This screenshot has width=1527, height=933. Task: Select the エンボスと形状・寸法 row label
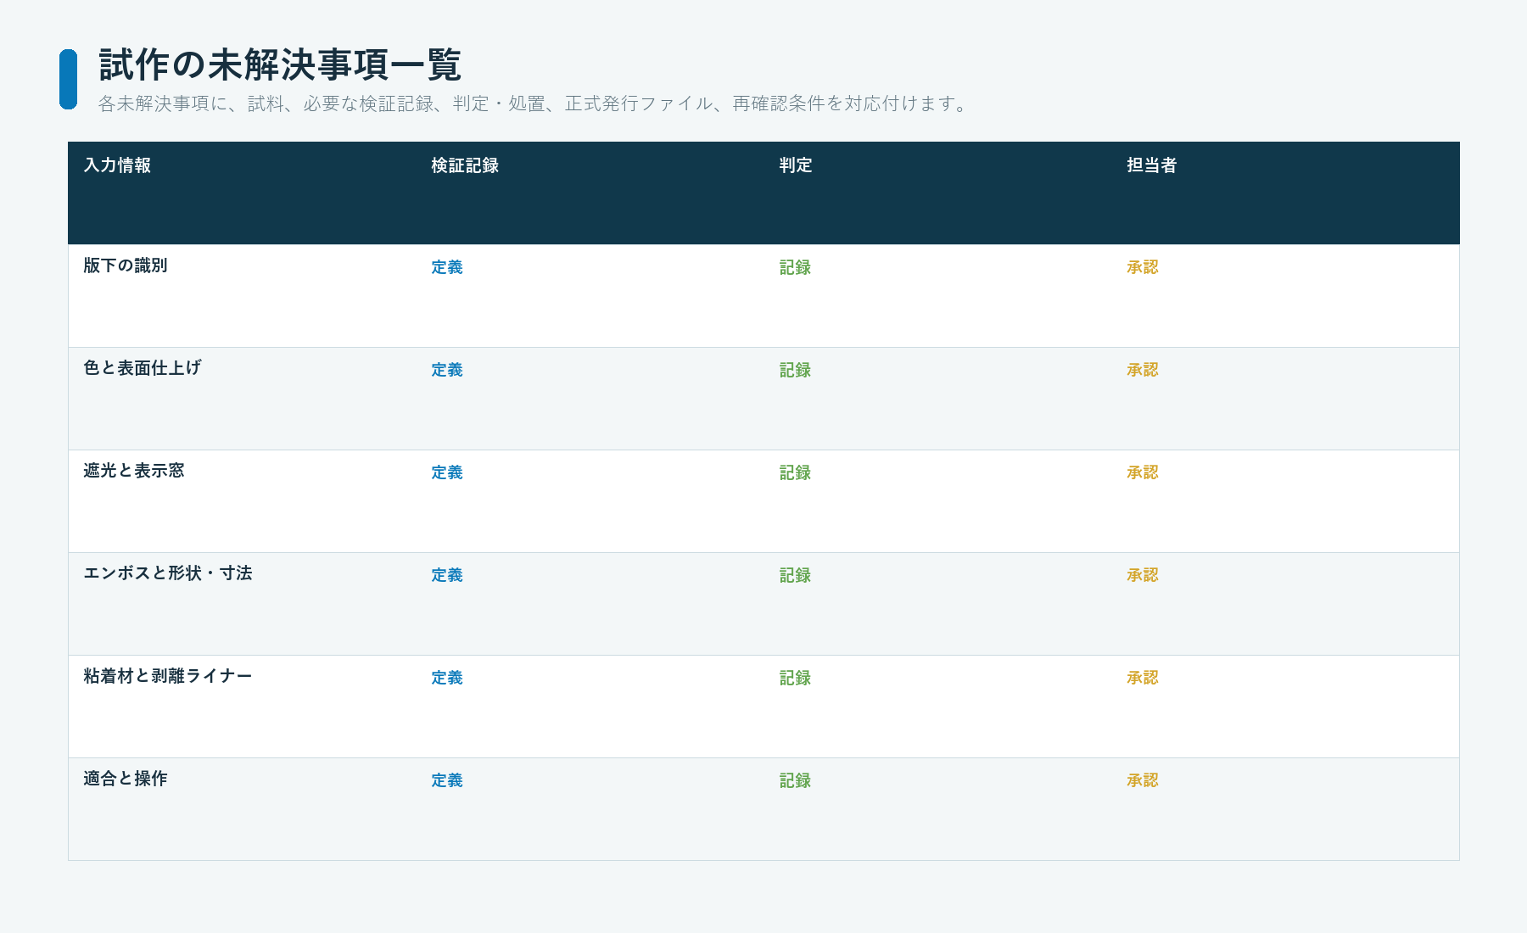pos(168,573)
